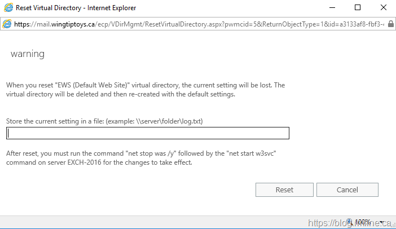Click the 100% zoom level indicator

363,222
